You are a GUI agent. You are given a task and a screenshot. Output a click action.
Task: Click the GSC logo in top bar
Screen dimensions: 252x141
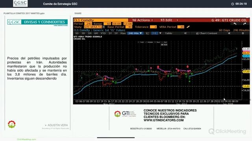point(20,4)
